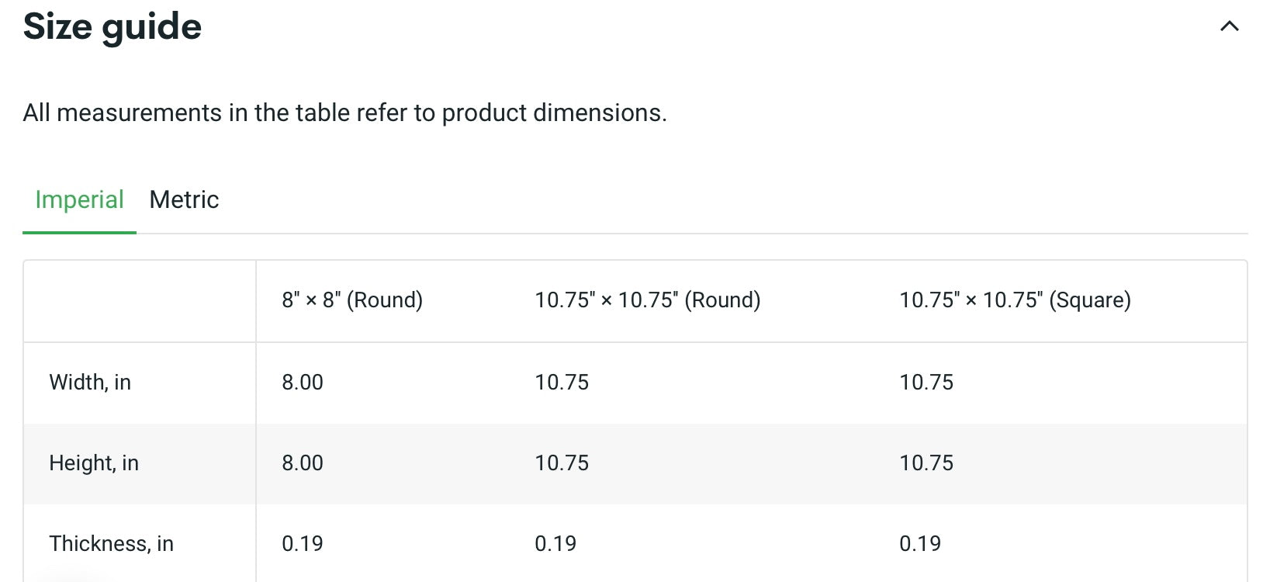Viewport: 1270px width, 582px height.
Task: Click the Size guide heading
Action: pyautogui.click(x=112, y=27)
